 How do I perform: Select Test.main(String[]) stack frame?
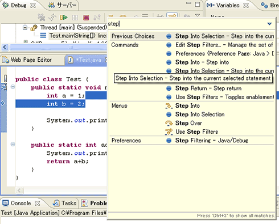(78, 36)
